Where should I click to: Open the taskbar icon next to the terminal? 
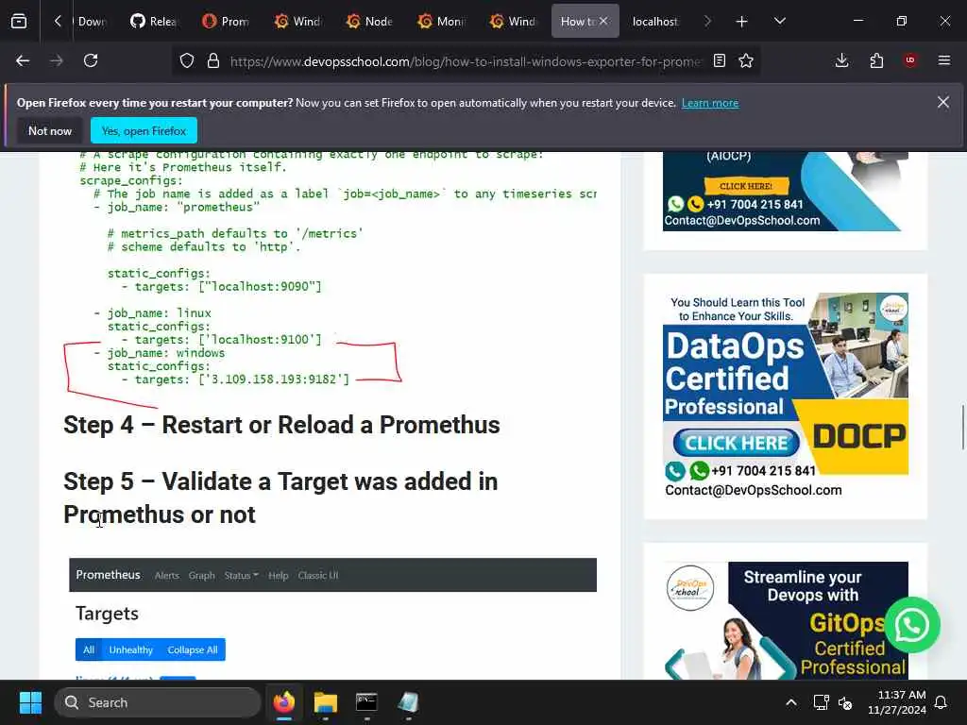pyautogui.click(x=408, y=702)
